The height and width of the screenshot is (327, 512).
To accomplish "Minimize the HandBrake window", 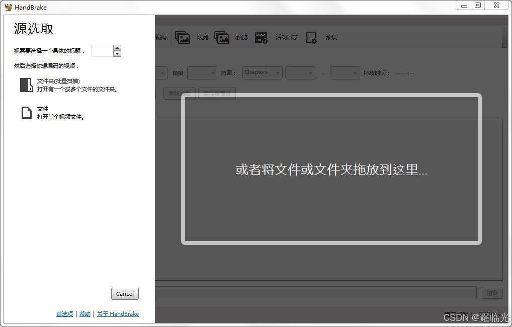I will 464,5.
